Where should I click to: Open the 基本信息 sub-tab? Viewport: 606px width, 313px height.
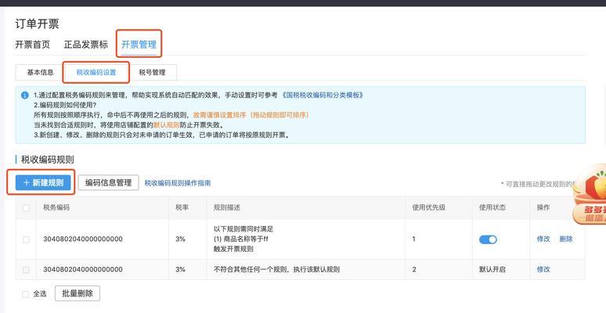(x=40, y=72)
